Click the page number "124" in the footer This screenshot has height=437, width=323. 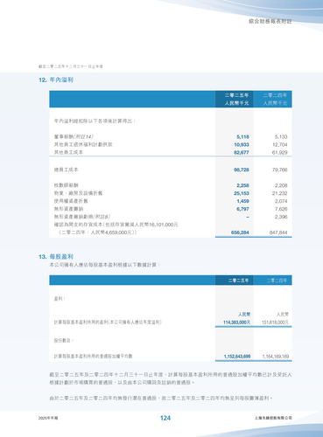(x=165, y=418)
